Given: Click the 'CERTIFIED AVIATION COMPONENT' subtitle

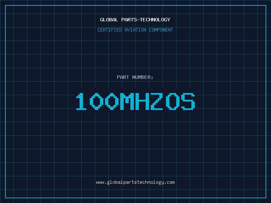Looking at the screenshot, I should pyautogui.click(x=135, y=30).
